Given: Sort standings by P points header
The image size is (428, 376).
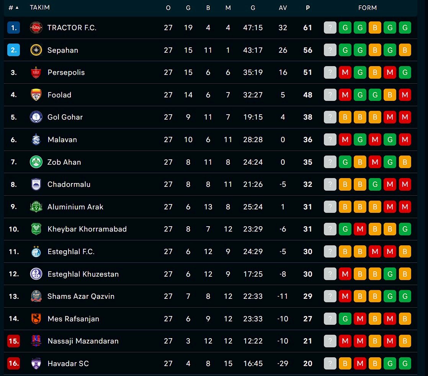Looking at the screenshot, I should coord(308,8).
